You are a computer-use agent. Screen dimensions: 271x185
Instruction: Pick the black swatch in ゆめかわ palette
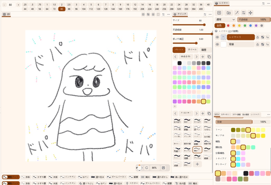coord(180,63)
